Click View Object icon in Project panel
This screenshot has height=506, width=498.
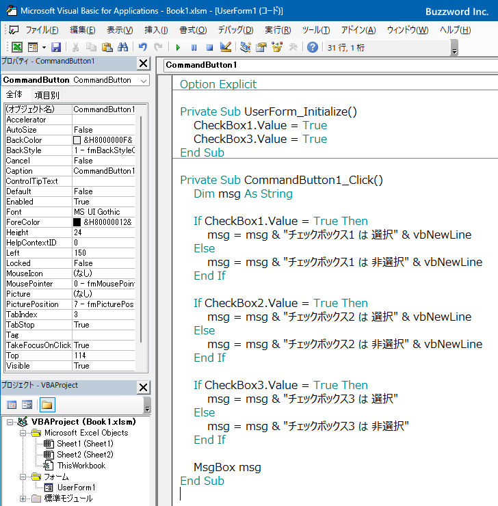[x=27, y=405]
